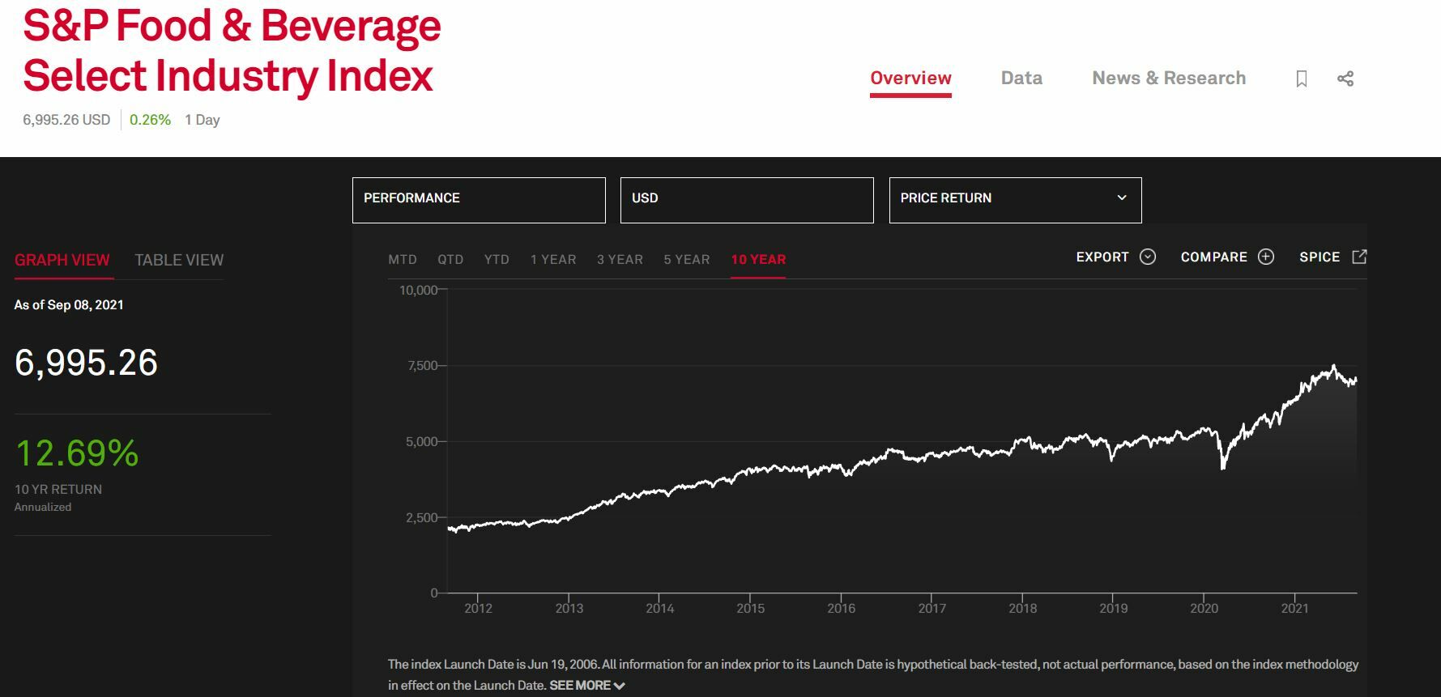Image resolution: width=1441 pixels, height=697 pixels.
Task: Click the 10 YR RETURN label
Action: (58, 490)
